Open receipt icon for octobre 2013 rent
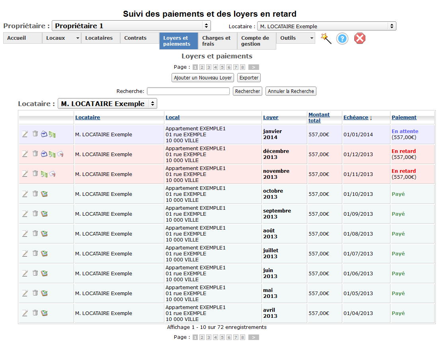Viewport: 443px width, 344px height. [44, 194]
